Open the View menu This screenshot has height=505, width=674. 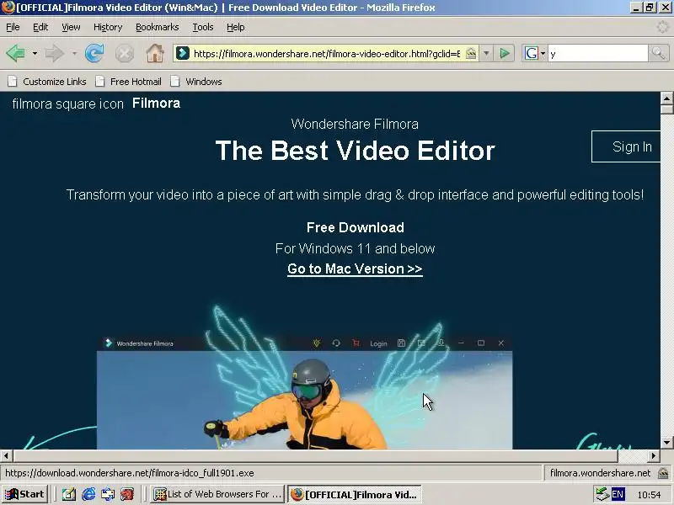click(x=71, y=27)
